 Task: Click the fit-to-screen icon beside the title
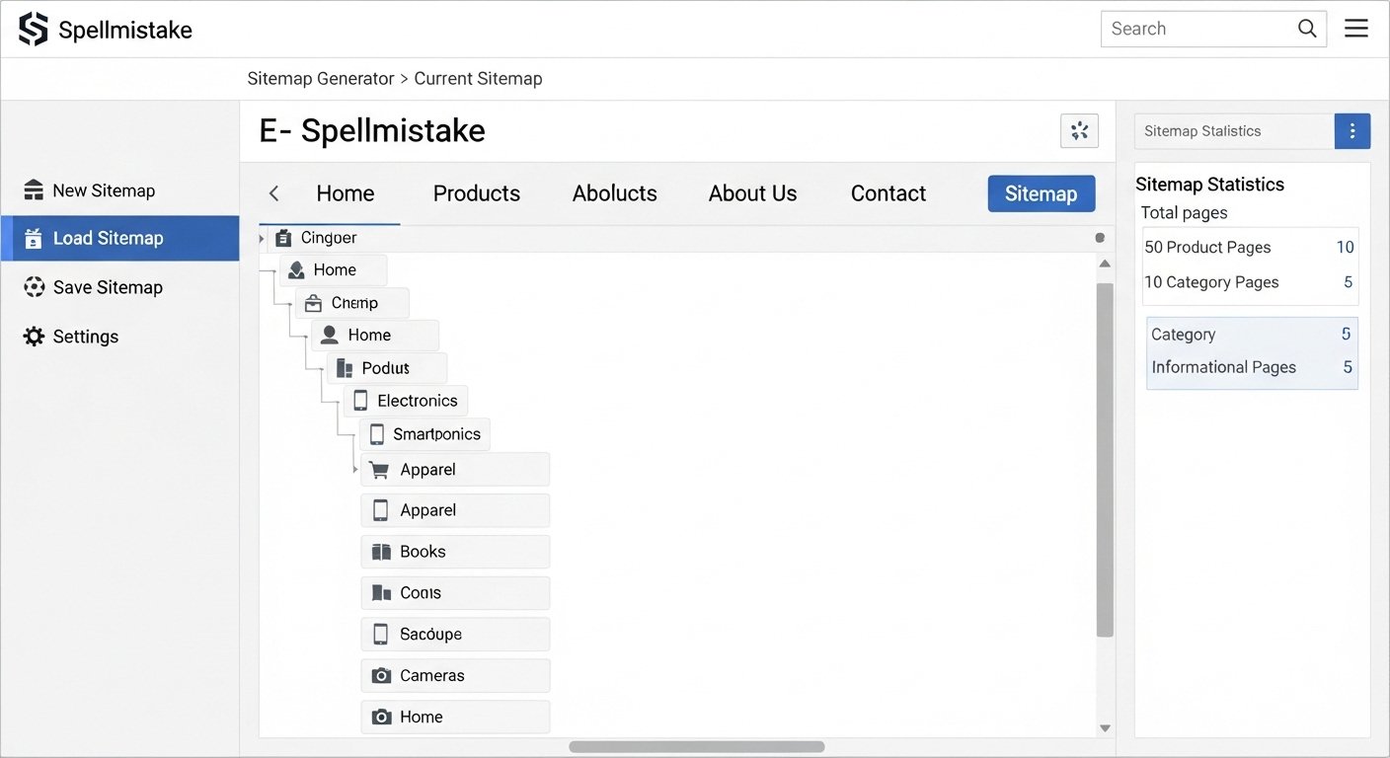coord(1079,130)
